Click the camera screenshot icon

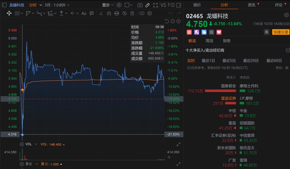point(140,5)
